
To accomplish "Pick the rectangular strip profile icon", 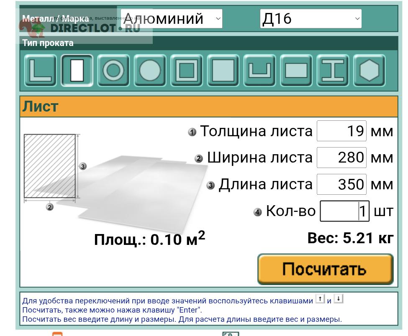I will pyautogui.click(x=296, y=70).
